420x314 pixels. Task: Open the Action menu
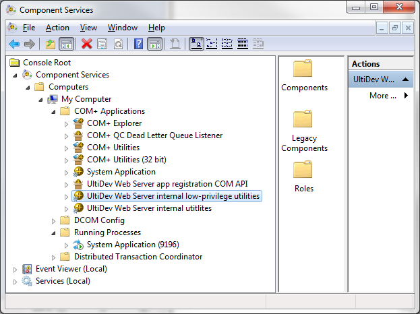click(57, 28)
